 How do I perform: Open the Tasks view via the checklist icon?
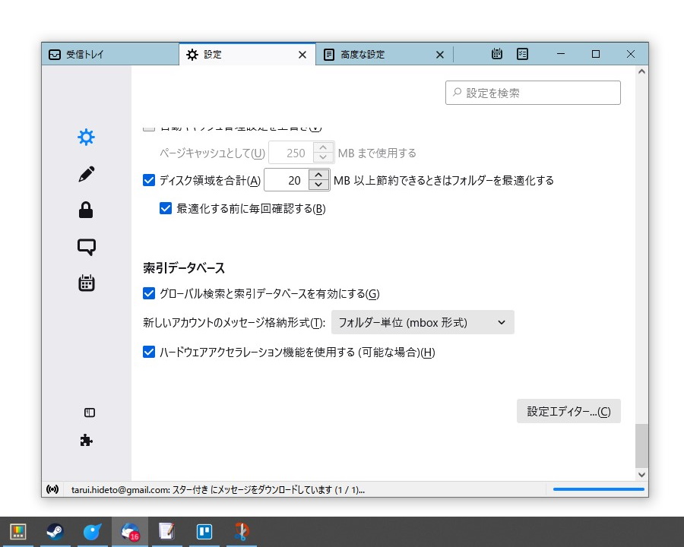[x=522, y=54]
